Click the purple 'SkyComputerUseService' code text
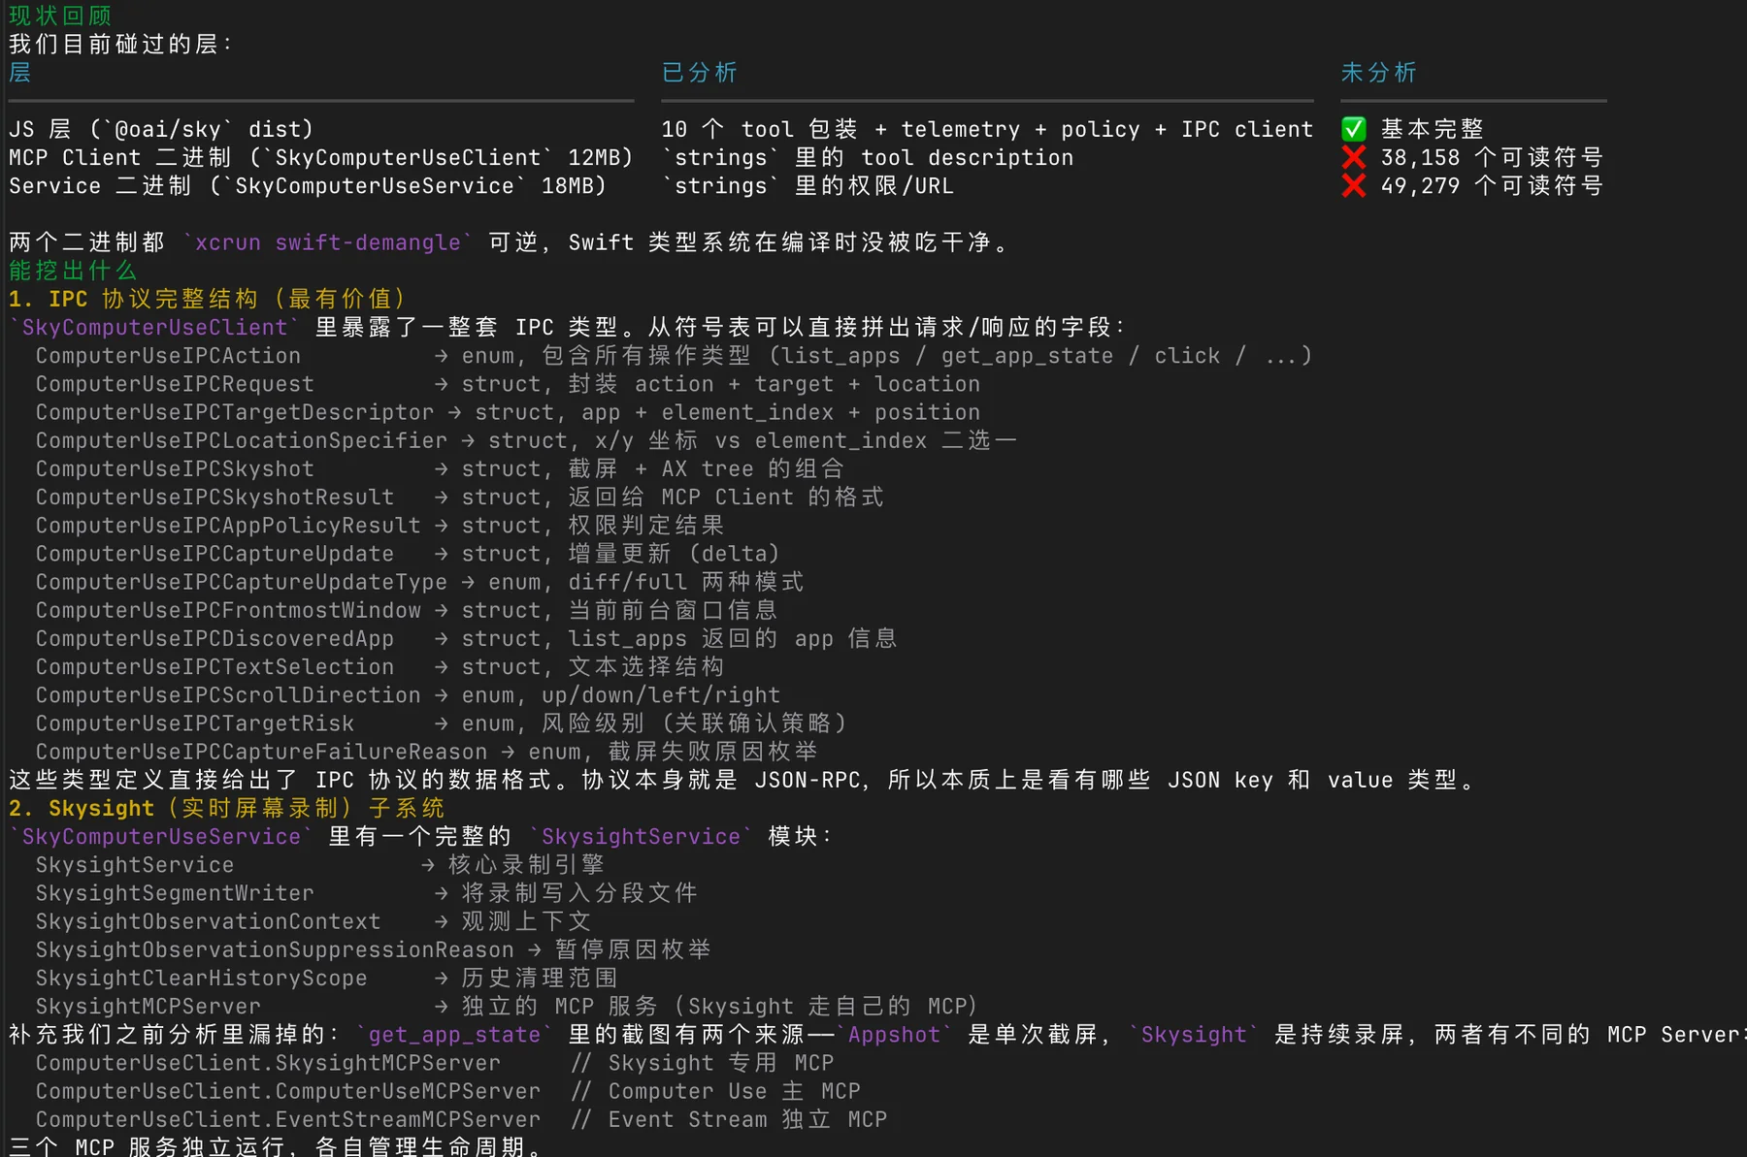The width and height of the screenshot is (1747, 1157). click(161, 836)
